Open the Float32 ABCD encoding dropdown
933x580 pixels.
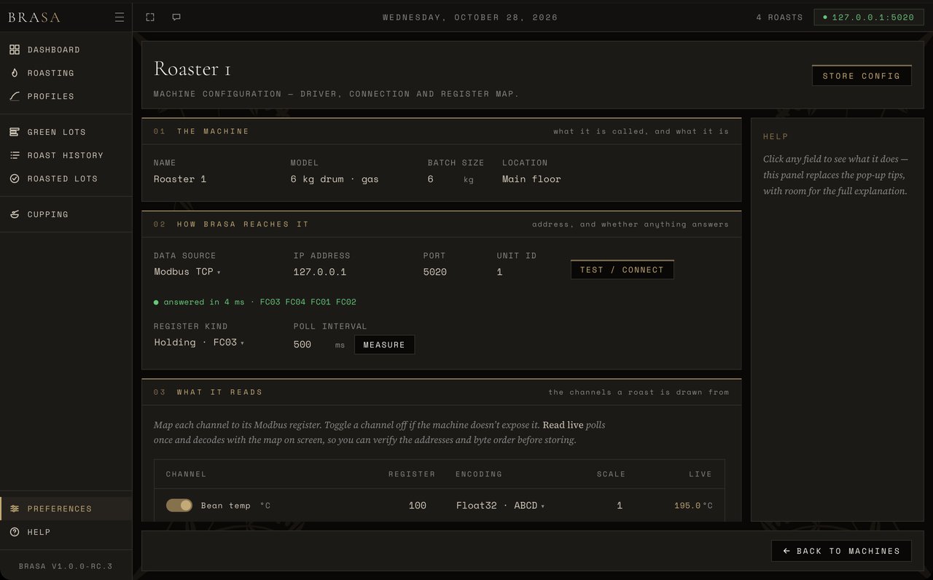pyautogui.click(x=501, y=505)
